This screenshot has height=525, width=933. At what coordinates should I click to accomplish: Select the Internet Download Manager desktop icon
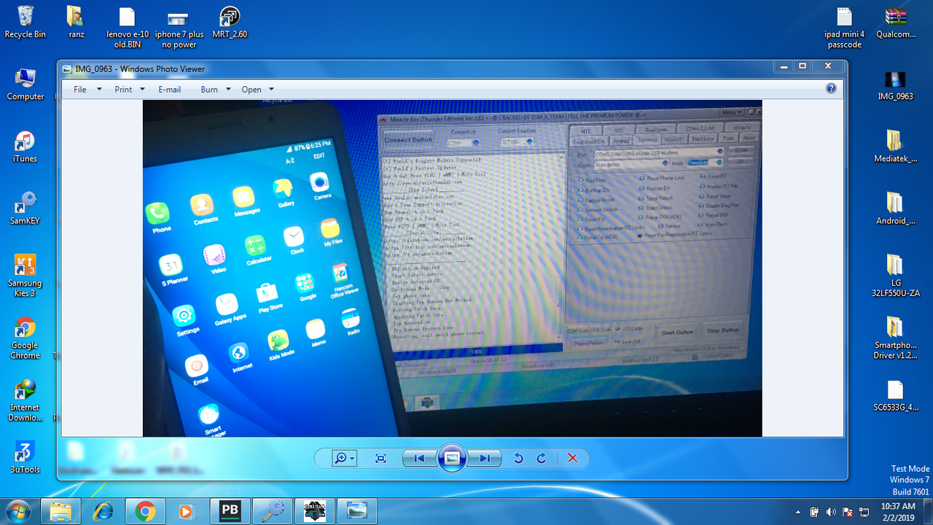(x=25, y=400)
